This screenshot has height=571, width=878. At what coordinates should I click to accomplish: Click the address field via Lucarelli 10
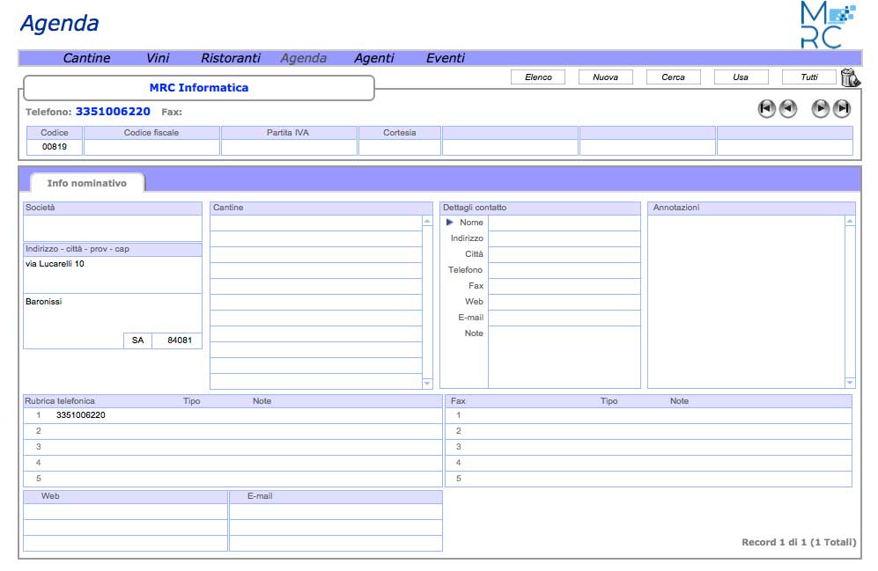tap(113, 275)
